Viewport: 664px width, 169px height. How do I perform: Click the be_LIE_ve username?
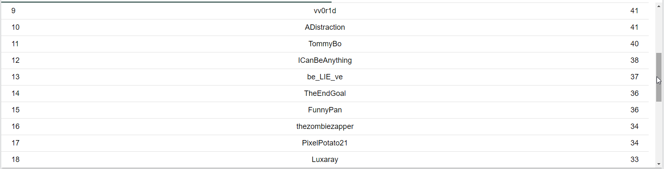(325, 77)
